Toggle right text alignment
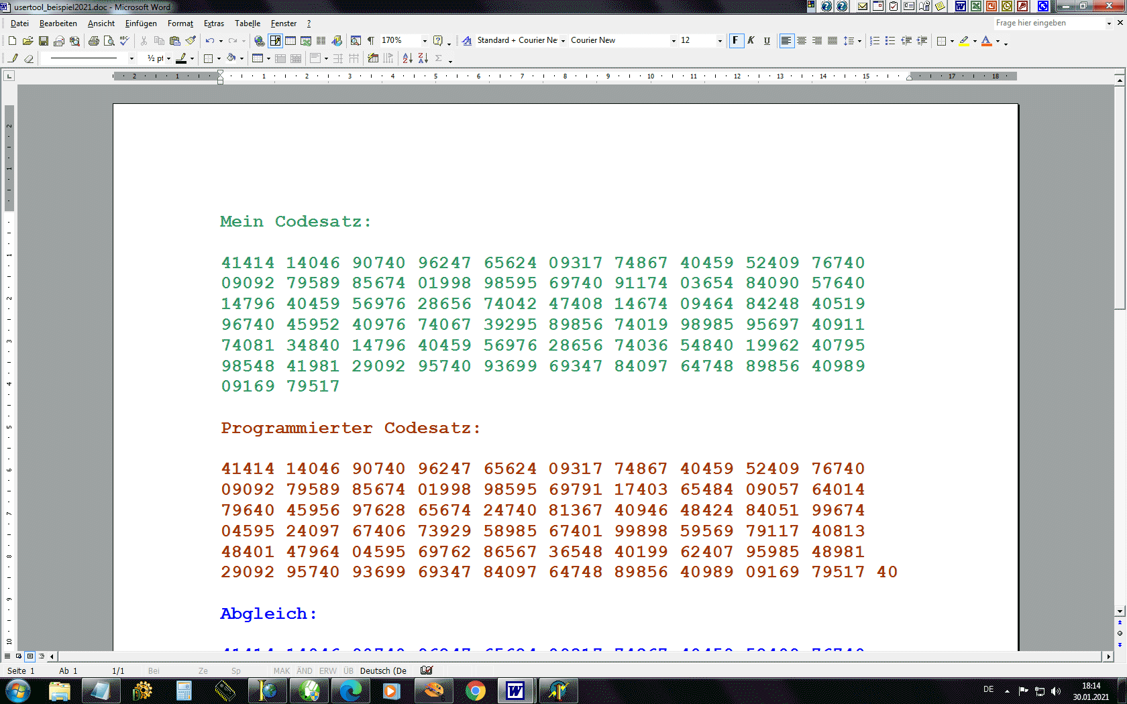The height and width of the screenshot is (704, 1127). click(817, 41)
